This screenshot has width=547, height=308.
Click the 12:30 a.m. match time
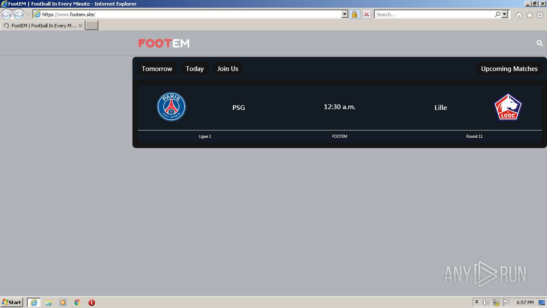click(x=340, y=107)
